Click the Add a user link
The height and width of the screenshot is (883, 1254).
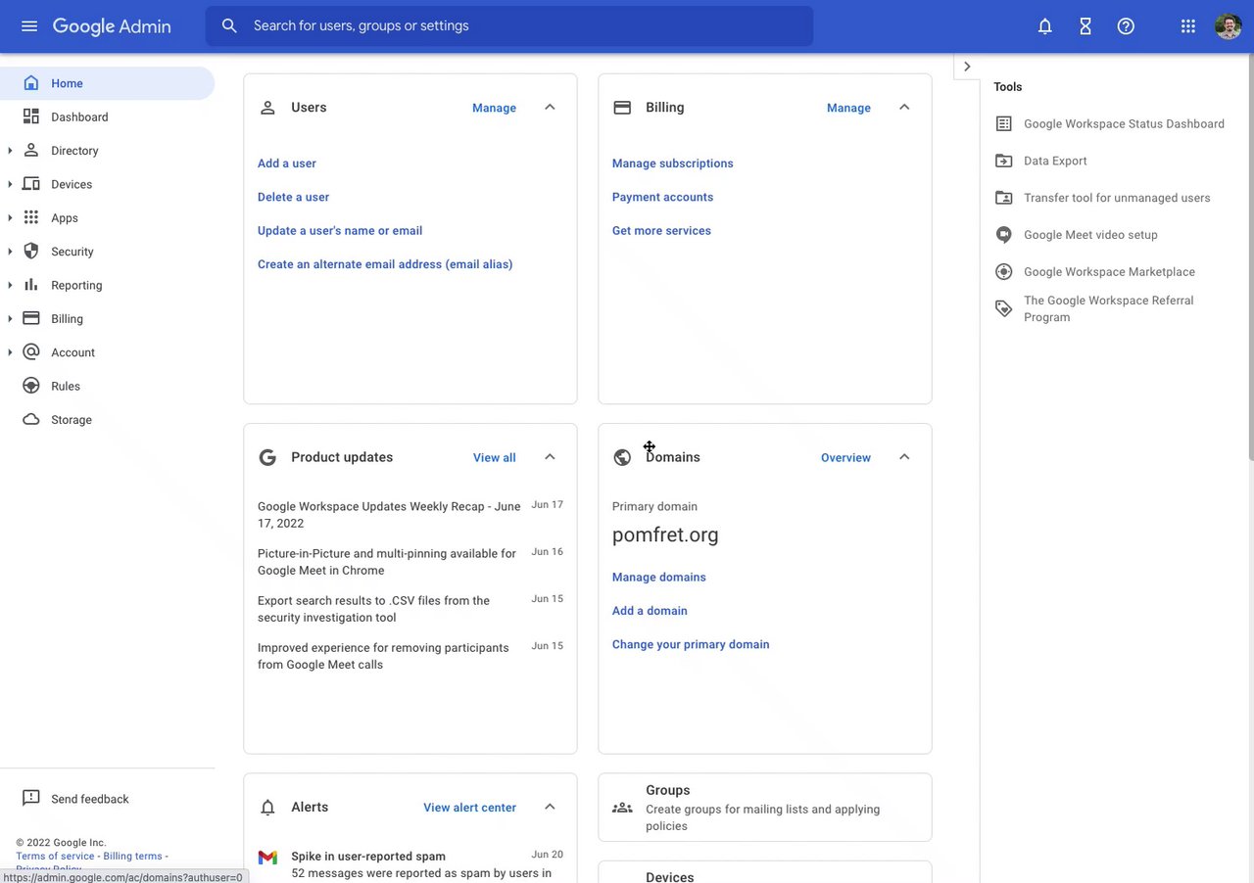(x=287, y=163)
